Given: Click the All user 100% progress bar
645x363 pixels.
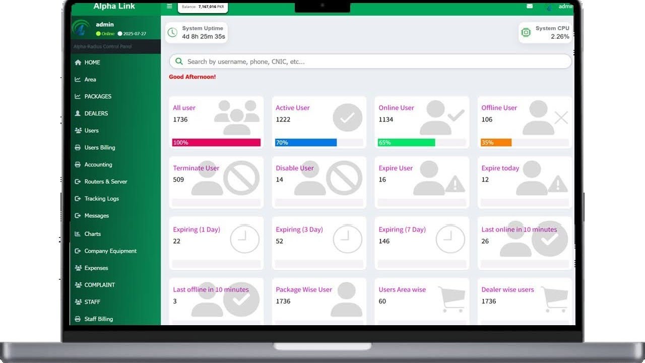Looking at the screenshot, I should click(x=216, y=143).
